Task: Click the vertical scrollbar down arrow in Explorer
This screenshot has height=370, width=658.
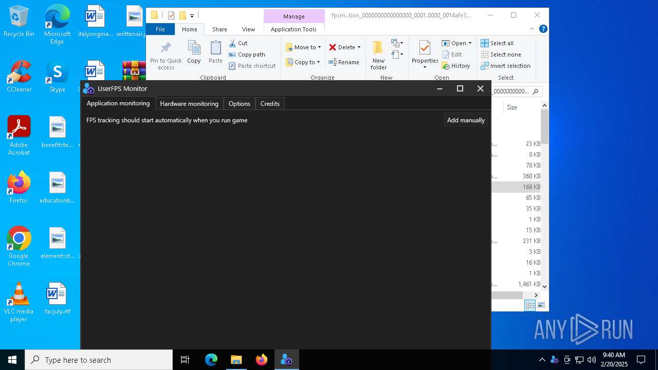Action: [x=544, y=286]
